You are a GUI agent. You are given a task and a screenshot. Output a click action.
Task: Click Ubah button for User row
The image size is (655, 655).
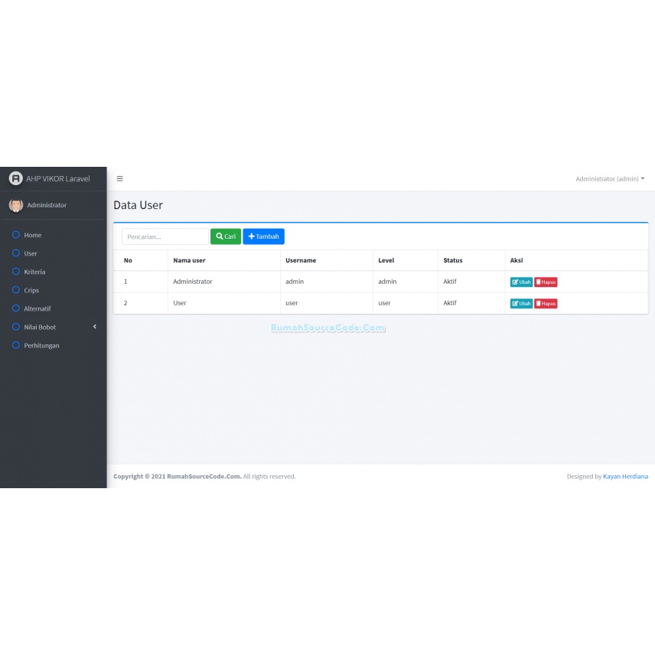(x=521, y=303)
